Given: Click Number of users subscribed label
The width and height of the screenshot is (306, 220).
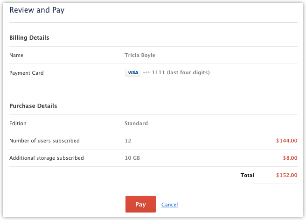Looking at the screenshot, I should pos(44,141).
